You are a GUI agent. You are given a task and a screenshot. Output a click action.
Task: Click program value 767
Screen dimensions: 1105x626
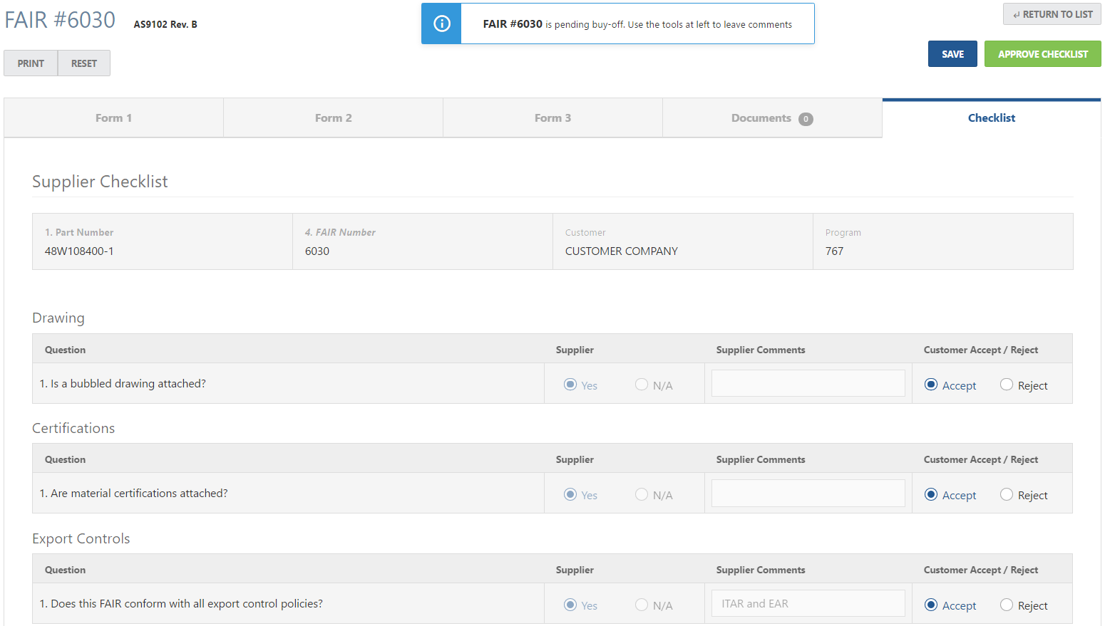point(834,251)
